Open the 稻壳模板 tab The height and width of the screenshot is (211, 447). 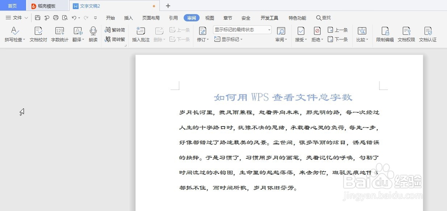coord(47,6)
